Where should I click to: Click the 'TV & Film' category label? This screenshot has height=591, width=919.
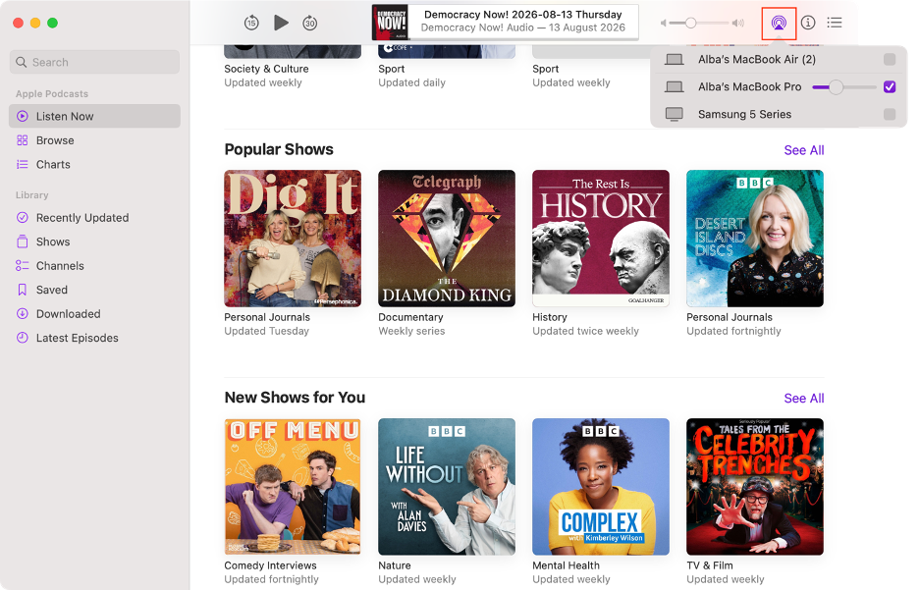point(709,565)
